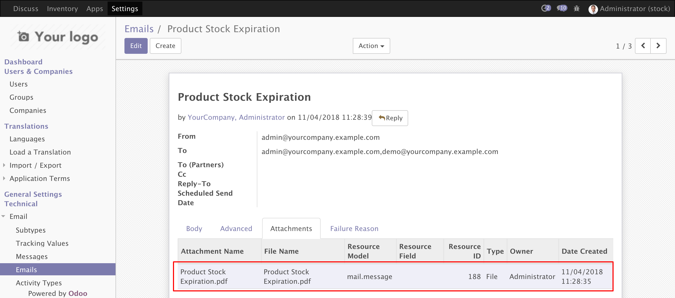Click the camera icon on Your logo
675x298 pixels.
point(23,36)
